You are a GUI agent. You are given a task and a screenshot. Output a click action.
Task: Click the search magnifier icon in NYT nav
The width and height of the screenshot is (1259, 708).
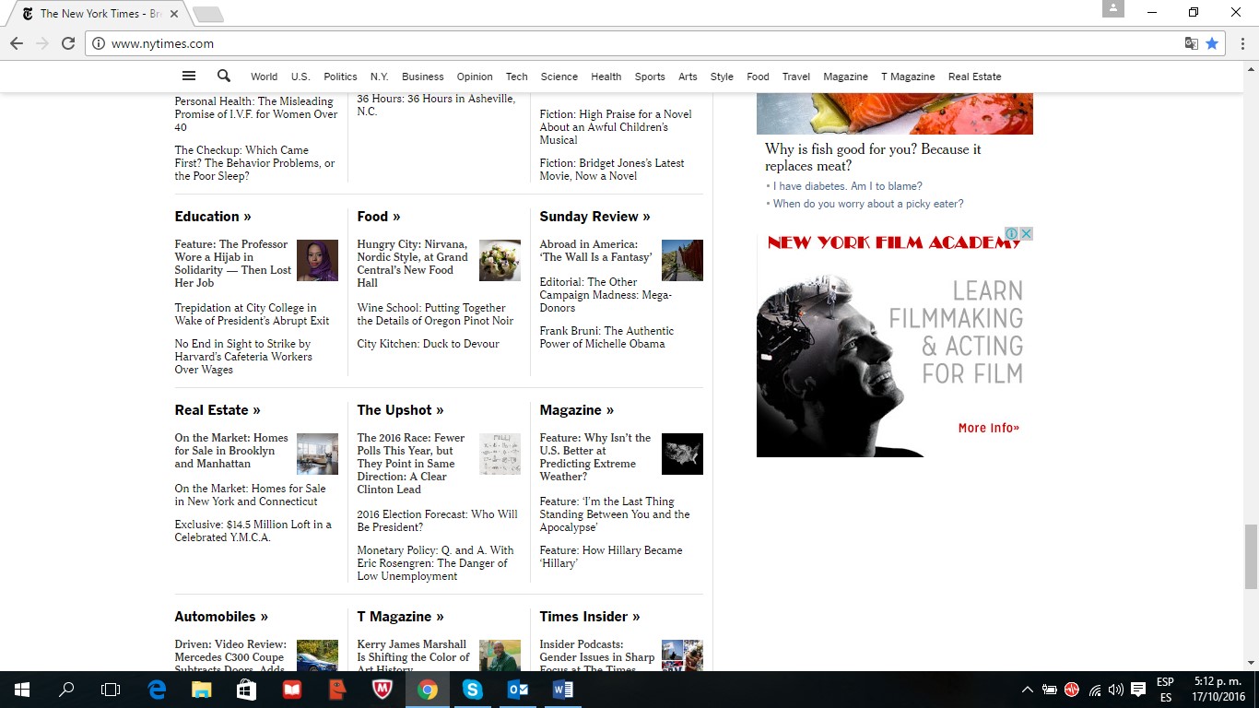224,77
